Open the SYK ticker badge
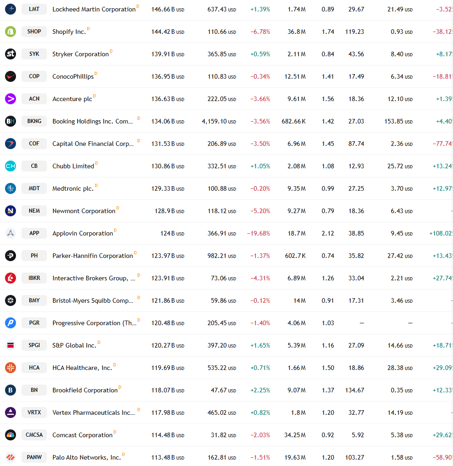This screenshot has height=466, width=453. click(34, 54)
